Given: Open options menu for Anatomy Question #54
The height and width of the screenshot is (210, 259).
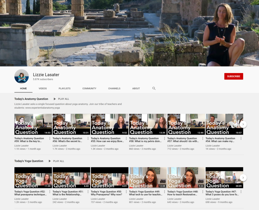Looking at the screenshot, I should pos(241,138).
